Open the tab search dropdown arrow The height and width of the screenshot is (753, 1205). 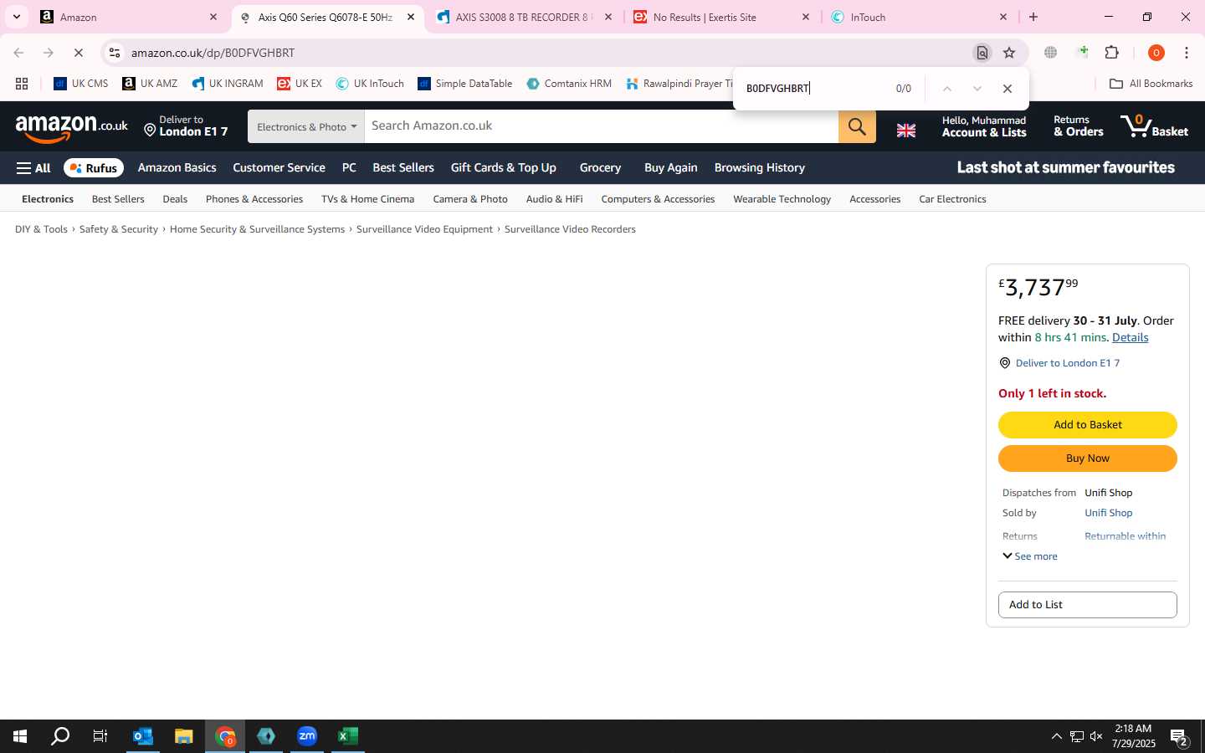click(x=17, y=17)
